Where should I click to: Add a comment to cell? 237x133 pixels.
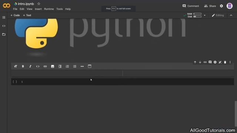pos(210,62)
